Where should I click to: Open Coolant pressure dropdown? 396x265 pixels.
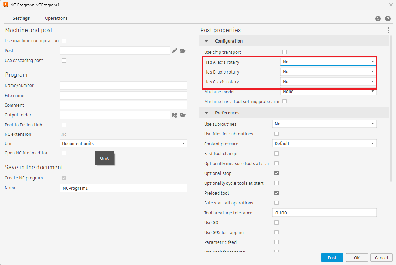coord(324,144)
